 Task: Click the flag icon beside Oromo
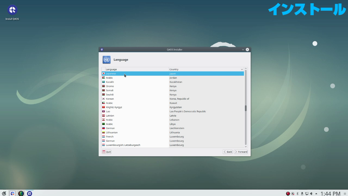coord(104,86)
